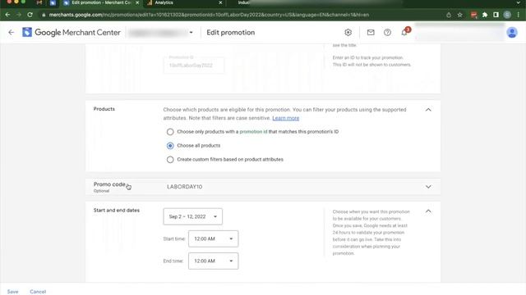Click the browser forward arrow
This screenshot has height=295, width=526.
click(19, 15)
